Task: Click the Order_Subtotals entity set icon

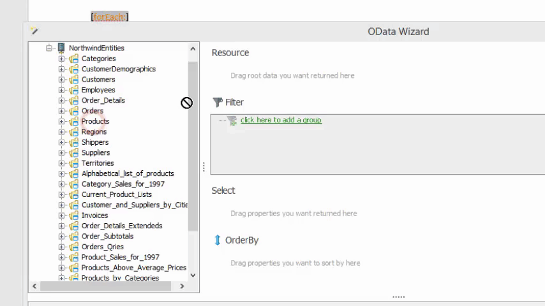Action: tap(73, 236)
